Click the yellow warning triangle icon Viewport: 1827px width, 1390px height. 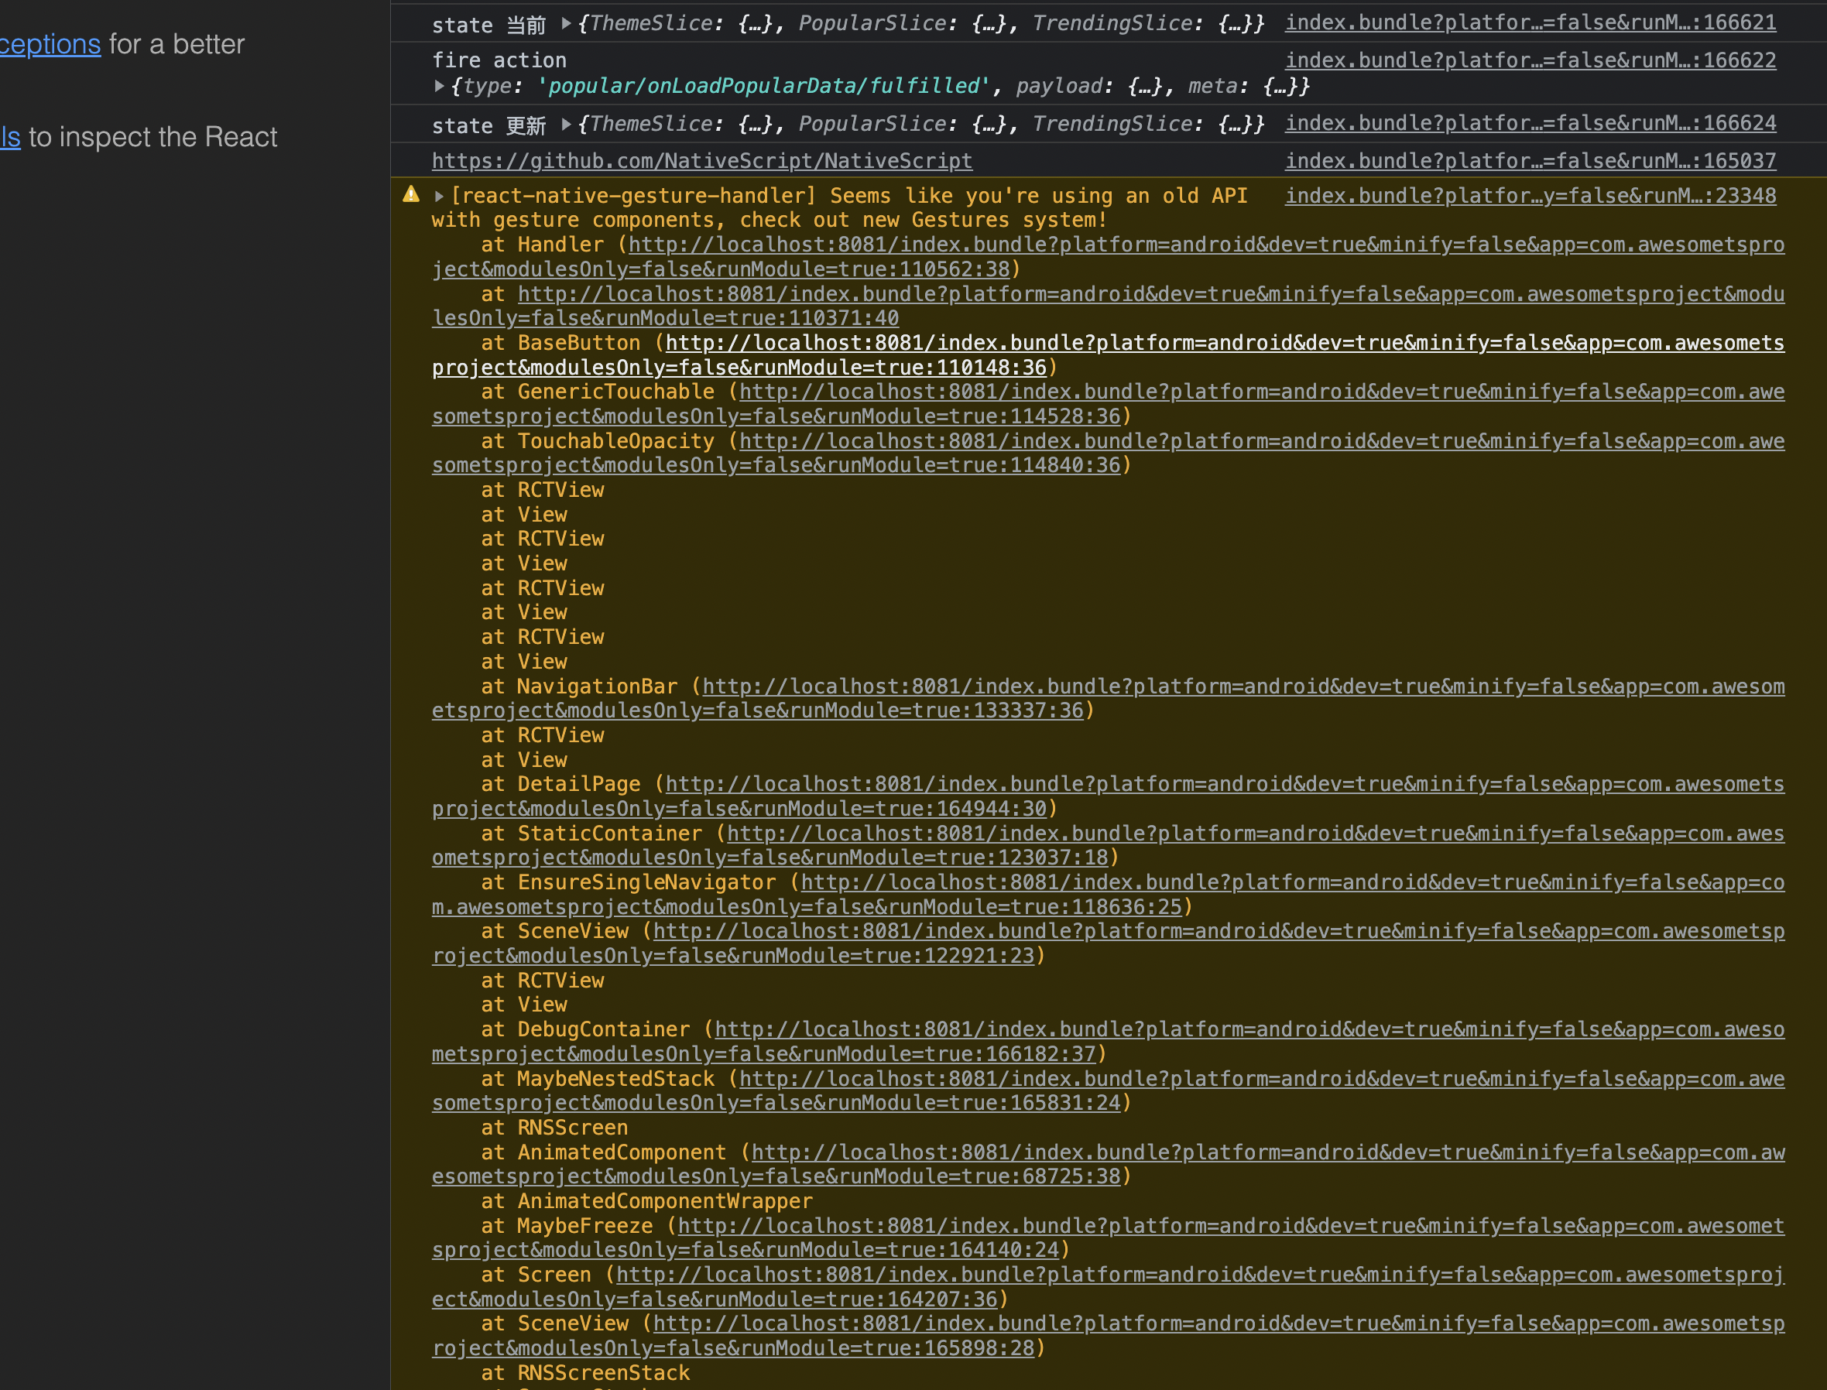411,195
